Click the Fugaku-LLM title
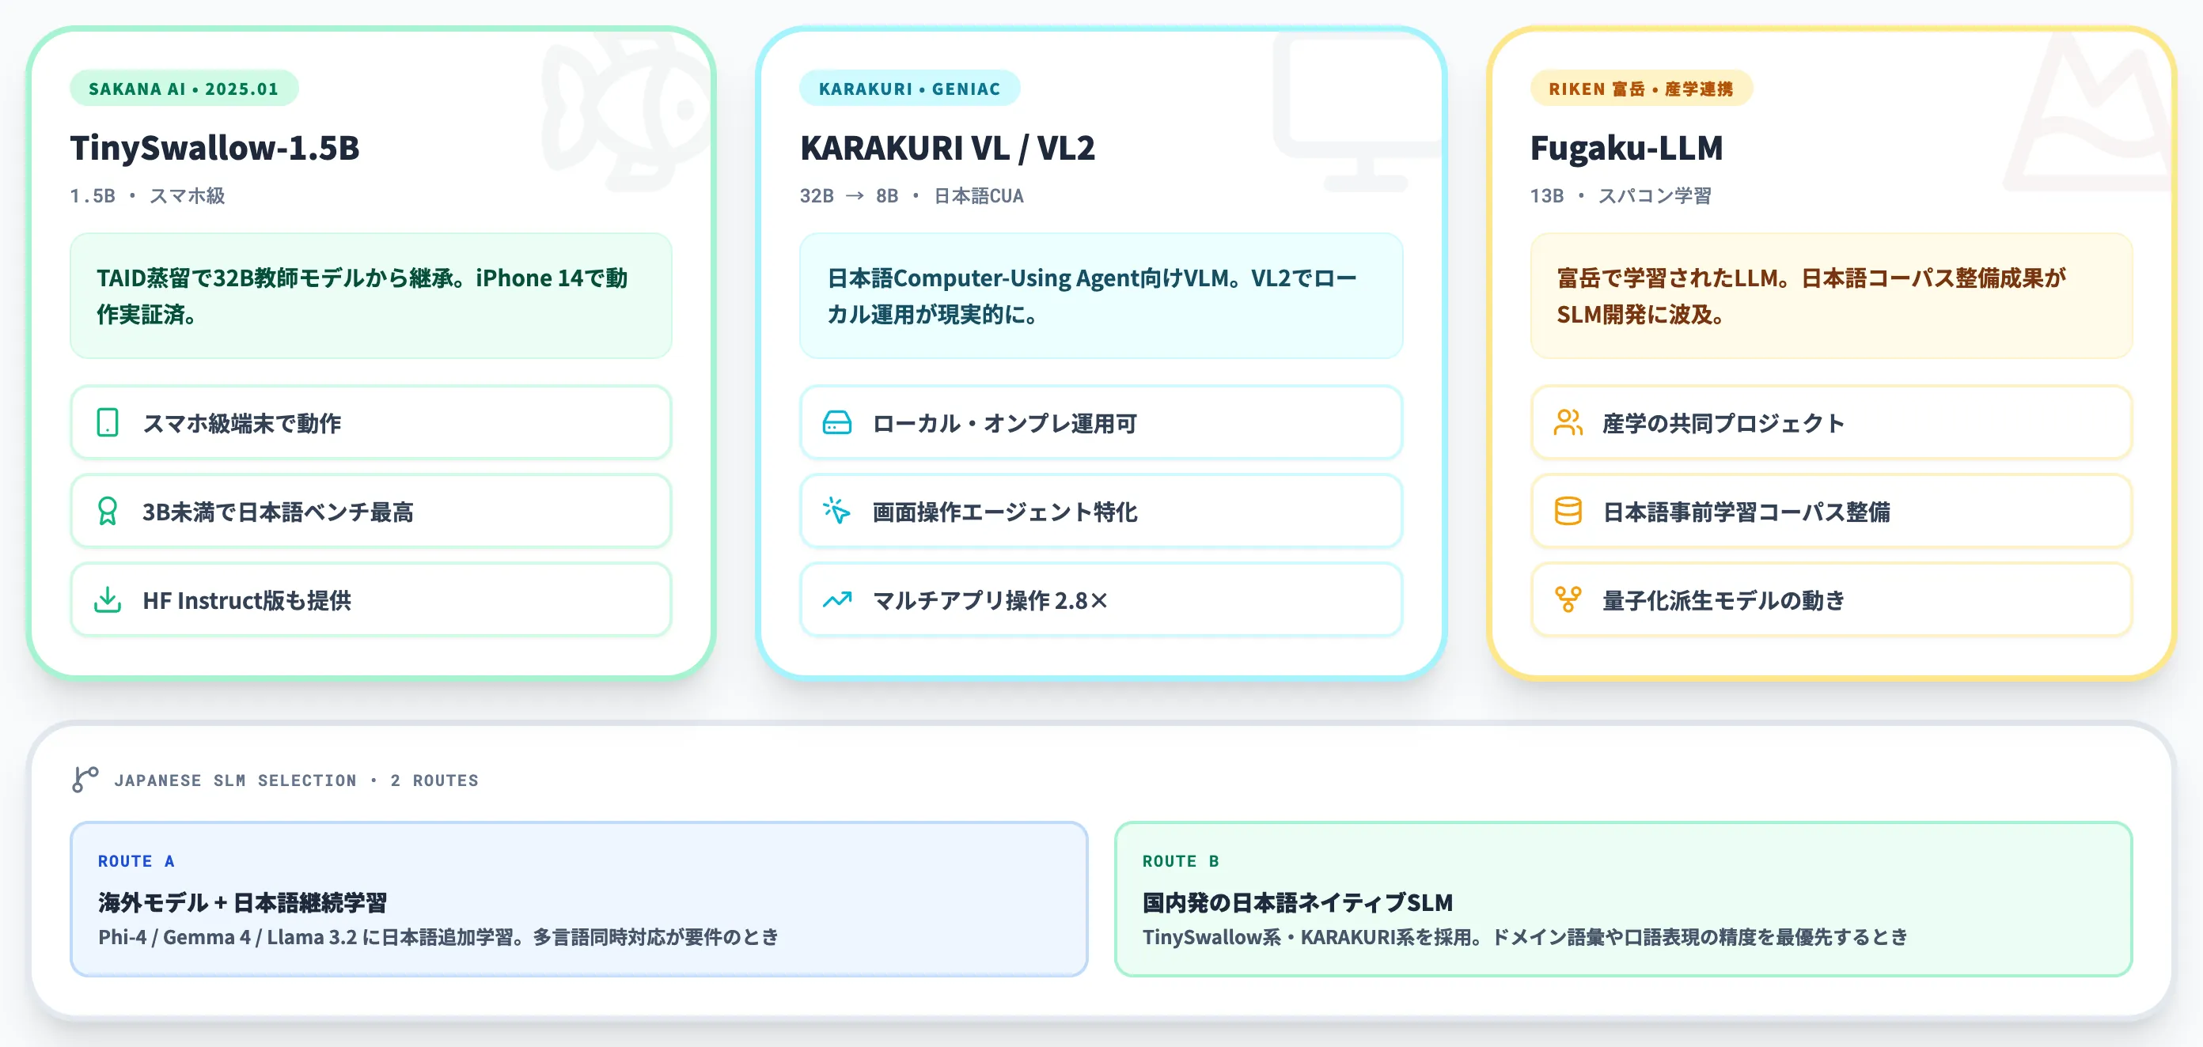2203x1047 pixels. click(1627, 148)
